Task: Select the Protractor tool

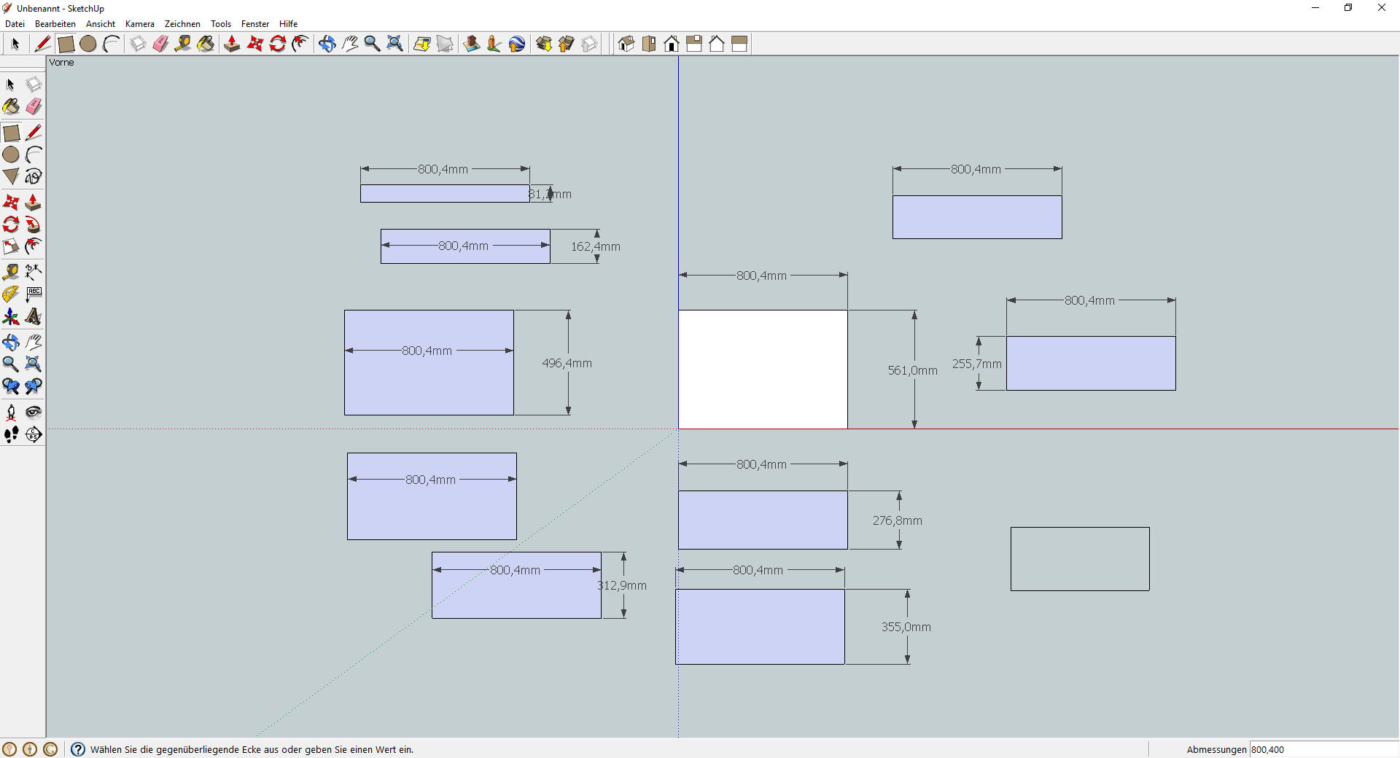Action: [x=11, y=294]
